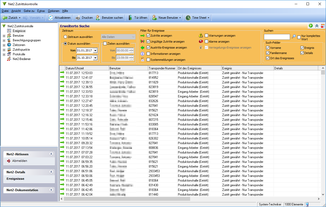The image size is (326, 207).
Task: Click the Suchen text input field
Action: click(277, 37)
